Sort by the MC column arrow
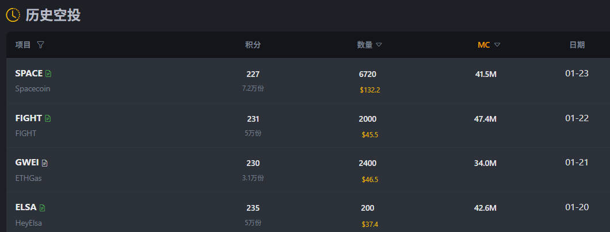610x232 pixels. [497, 45]
